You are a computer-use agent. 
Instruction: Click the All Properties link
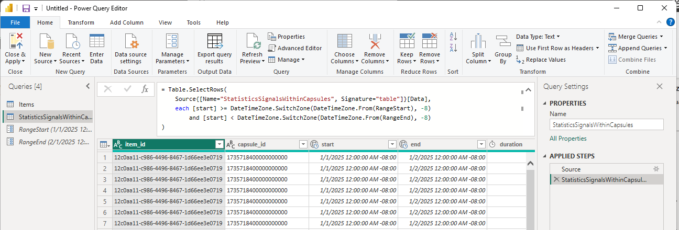[568, 139]
